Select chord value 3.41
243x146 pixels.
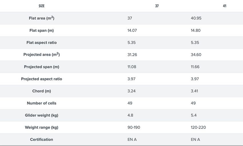tap(194, 91)
